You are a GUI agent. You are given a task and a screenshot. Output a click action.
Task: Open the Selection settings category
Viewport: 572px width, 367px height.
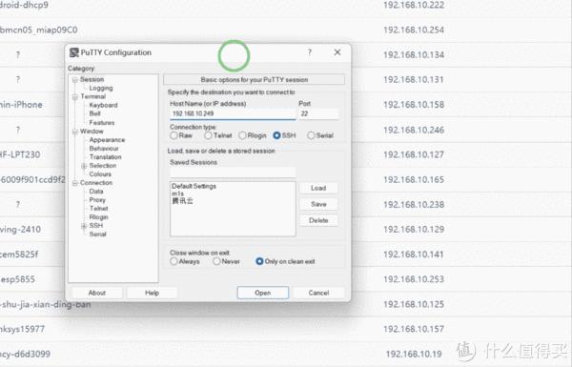tap(103, 165)
